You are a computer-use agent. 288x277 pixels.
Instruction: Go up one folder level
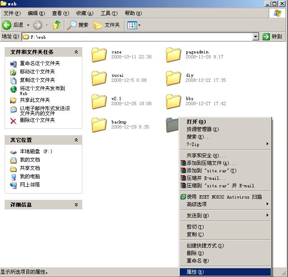coord(57,25)
